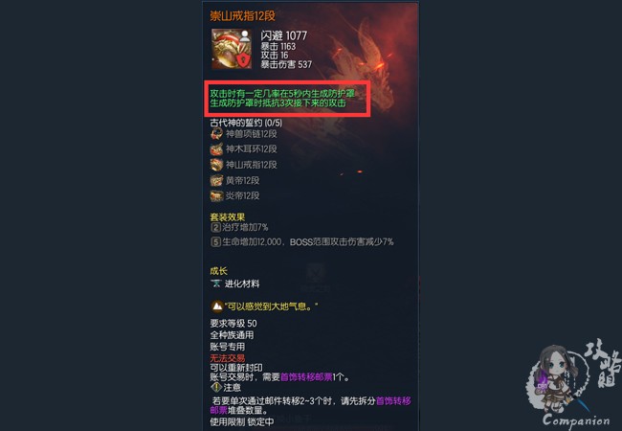This screenshot has width=622, height=431.
Task: Click the 古代神的誓约 set header
Action: (246, 123)
